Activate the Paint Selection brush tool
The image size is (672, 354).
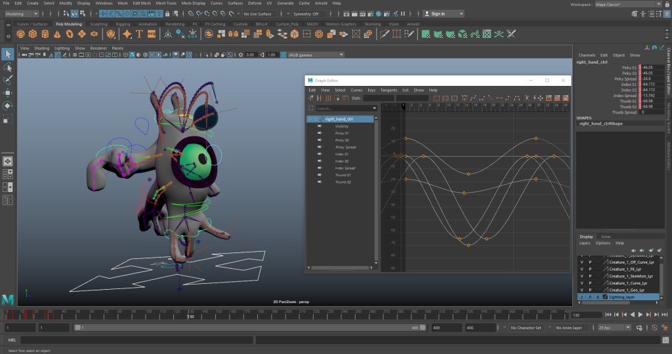(x=7, y=80)
